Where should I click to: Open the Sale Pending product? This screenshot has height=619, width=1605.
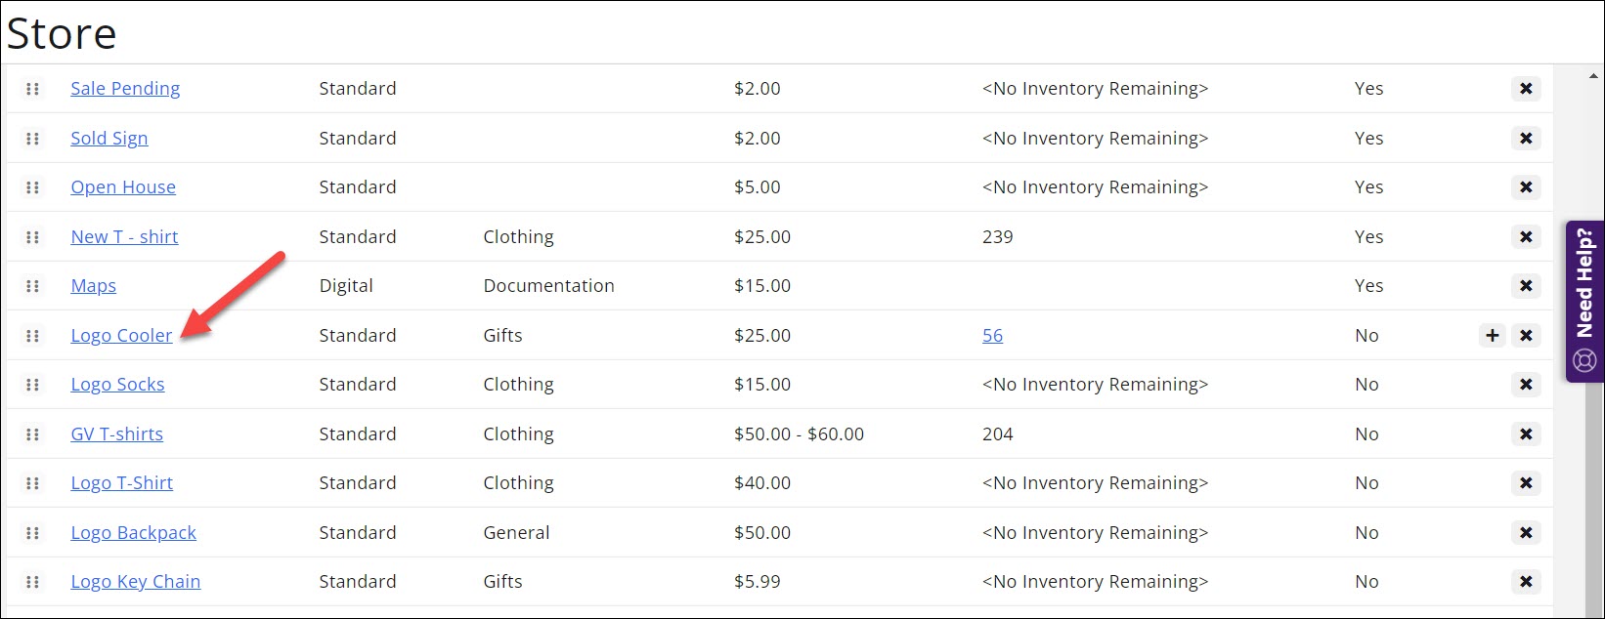125,89
